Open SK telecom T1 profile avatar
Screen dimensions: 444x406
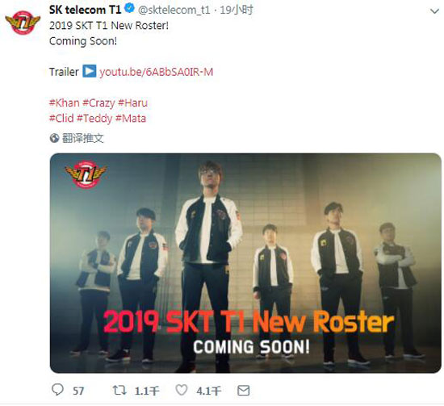pos(23,23)
